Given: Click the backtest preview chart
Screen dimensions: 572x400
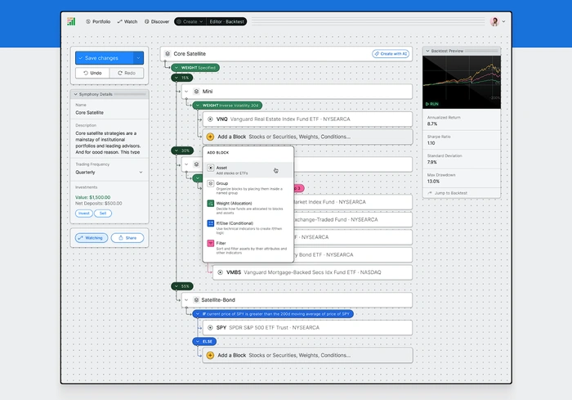Looking at the screenshot, I should [462, 82].
